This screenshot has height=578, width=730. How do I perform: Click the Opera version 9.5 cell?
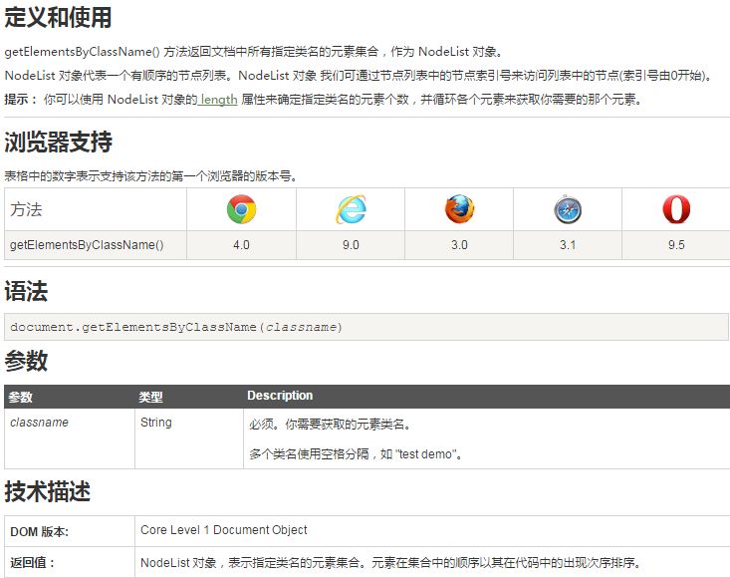(676, 245)
